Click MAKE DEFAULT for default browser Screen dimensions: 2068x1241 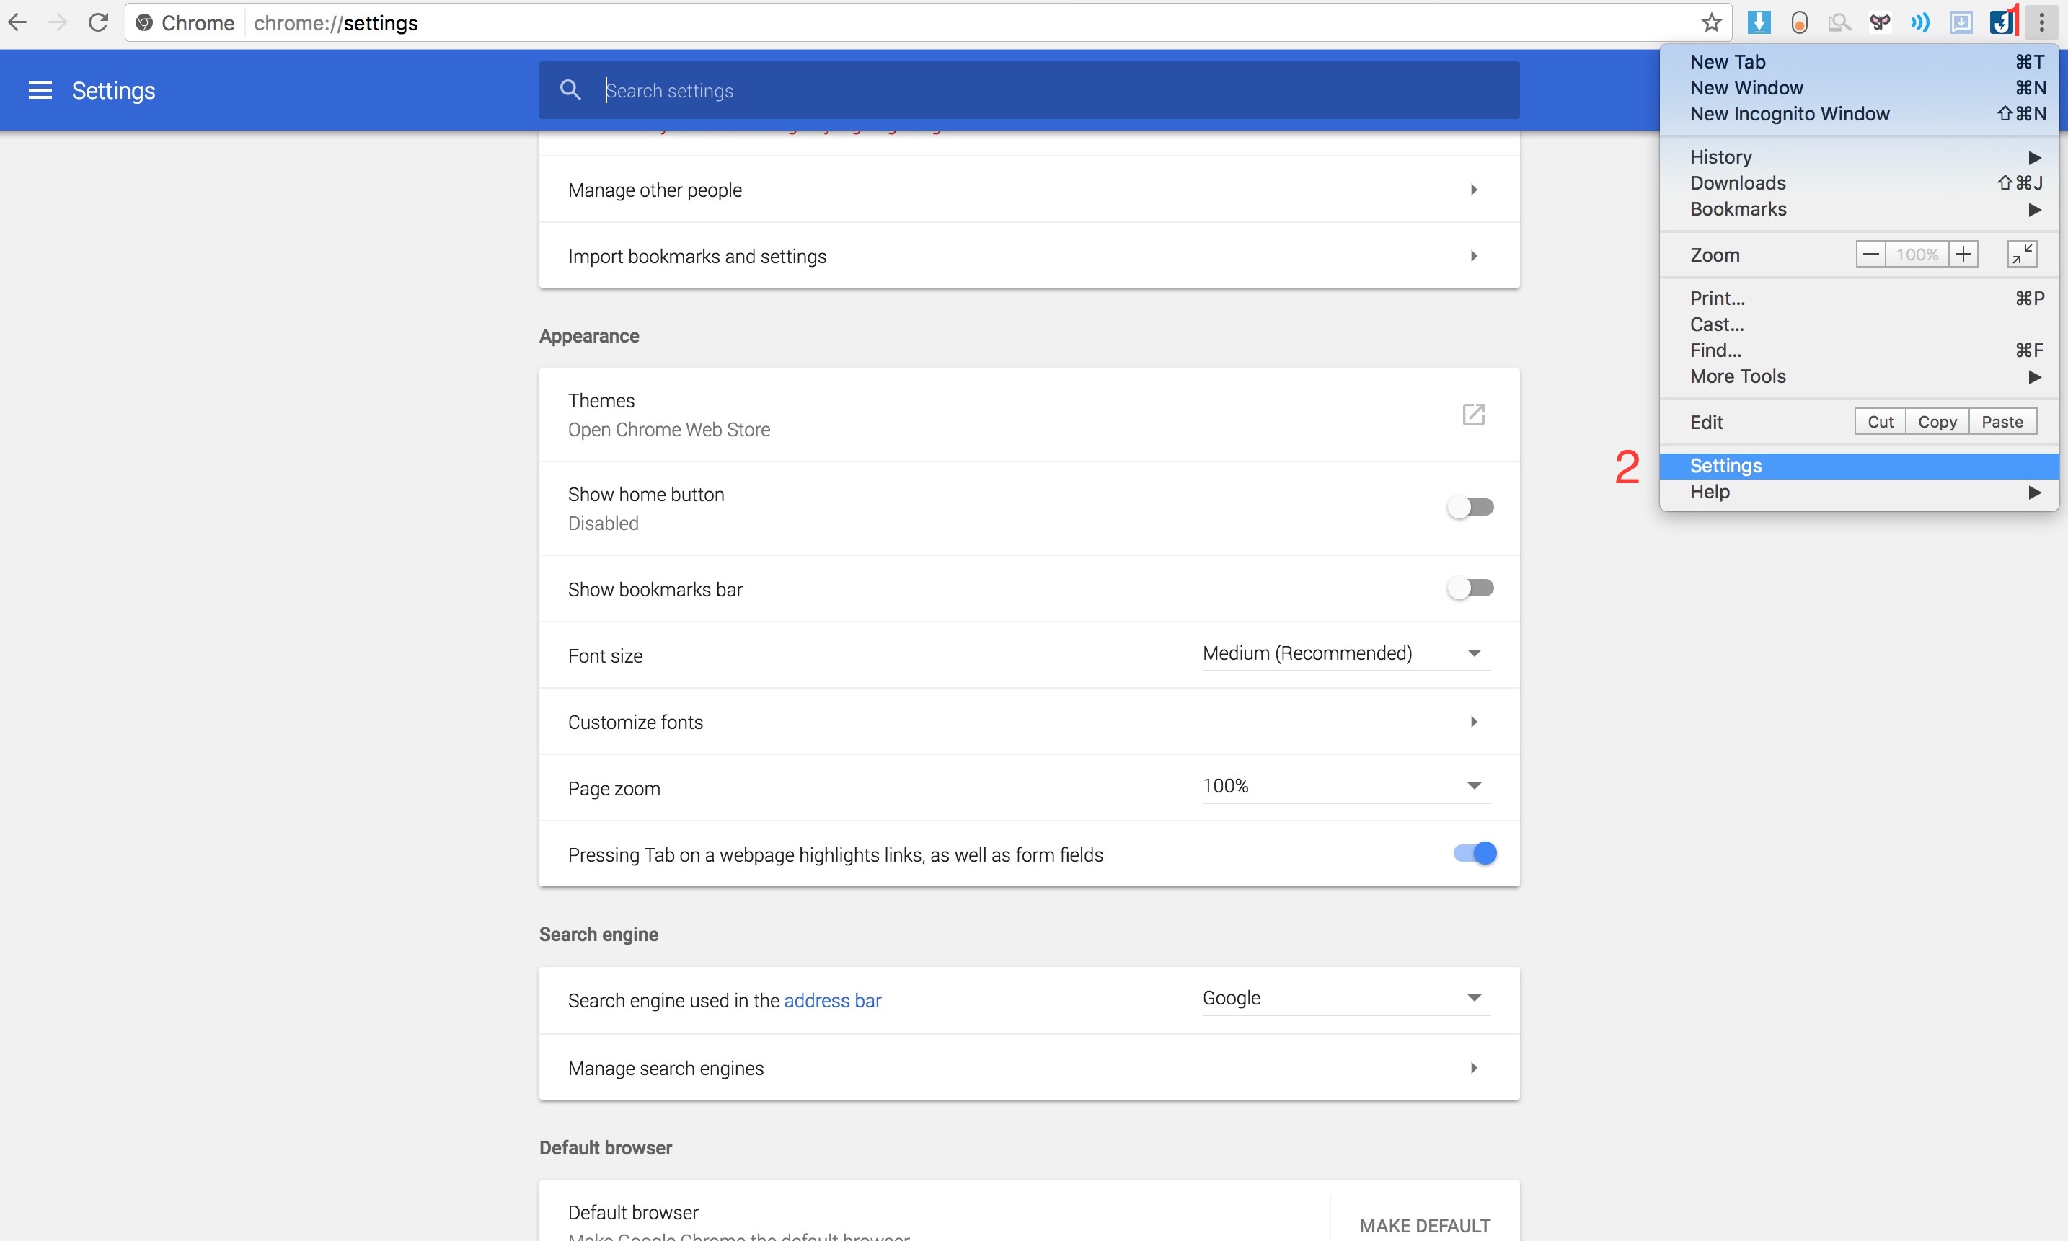(x=1424, y=1225)
